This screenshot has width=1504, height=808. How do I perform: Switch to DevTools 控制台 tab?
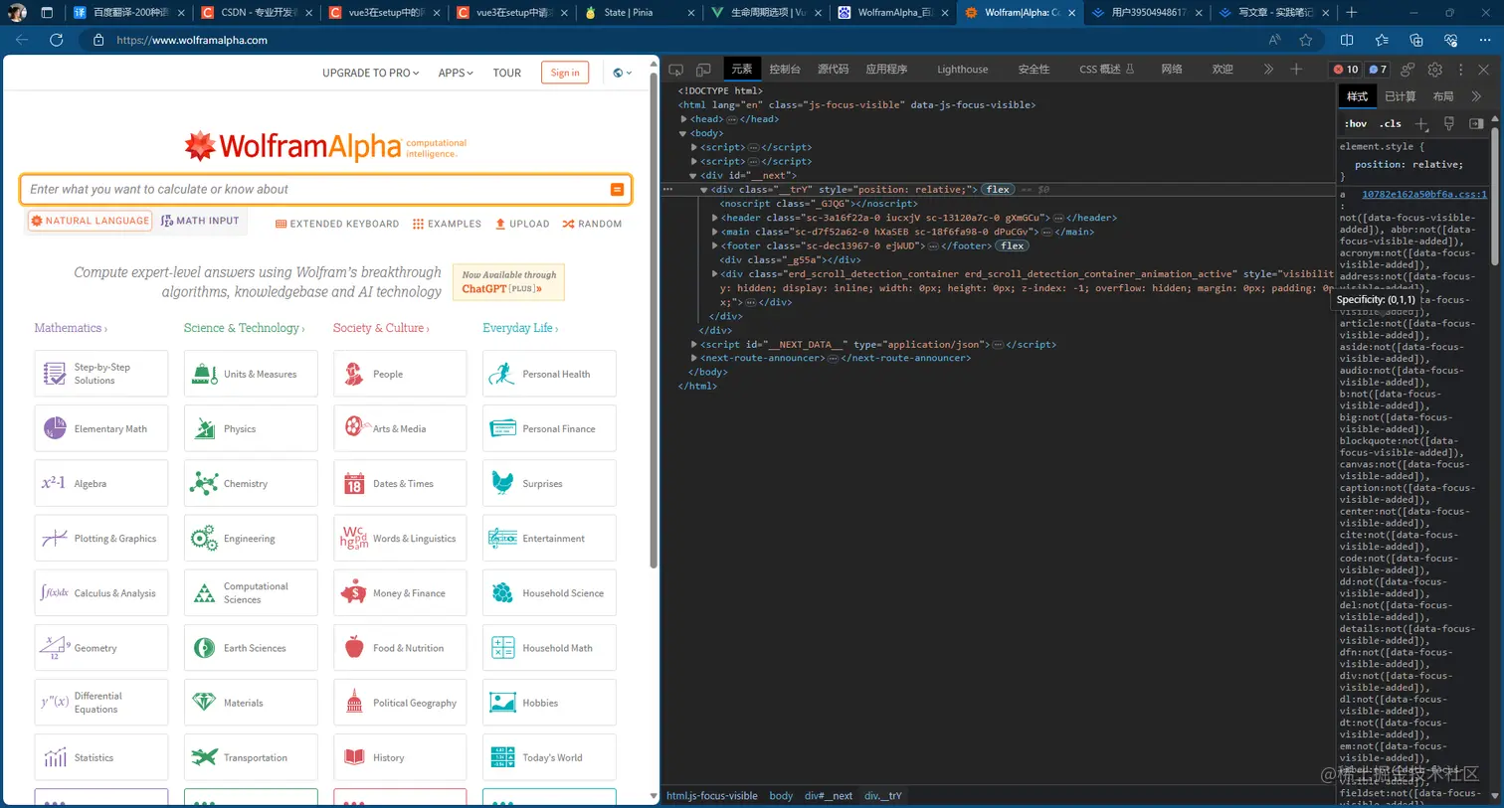pyautogui.click(x=785, y=70)
